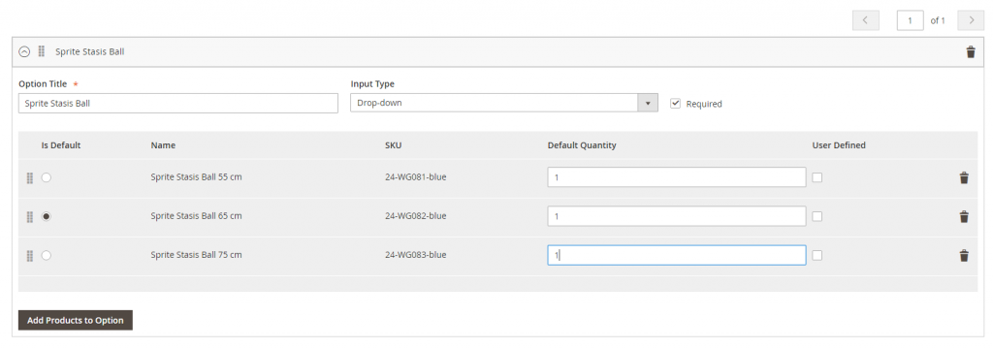
Task: Set 55 cm ball as default
Action: pyautogui.click(x=47, y=178)
